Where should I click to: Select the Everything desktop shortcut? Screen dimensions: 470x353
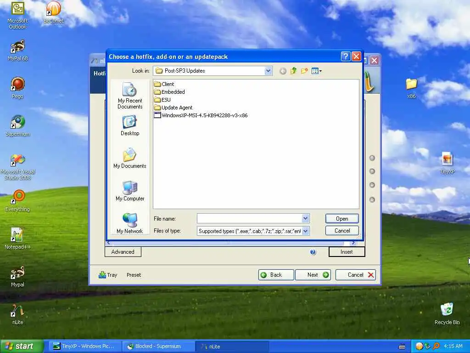(x=18, y=200)
